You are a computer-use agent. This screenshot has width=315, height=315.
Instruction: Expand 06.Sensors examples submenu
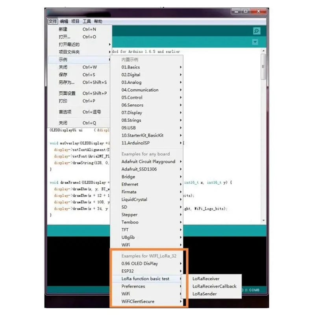point(147,105)
